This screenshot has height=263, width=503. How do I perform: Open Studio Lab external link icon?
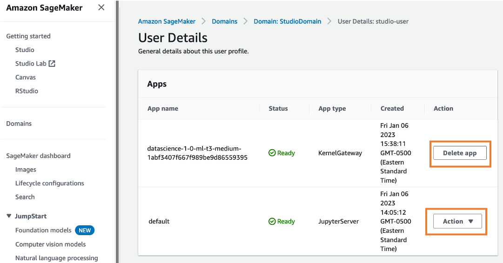52,64
